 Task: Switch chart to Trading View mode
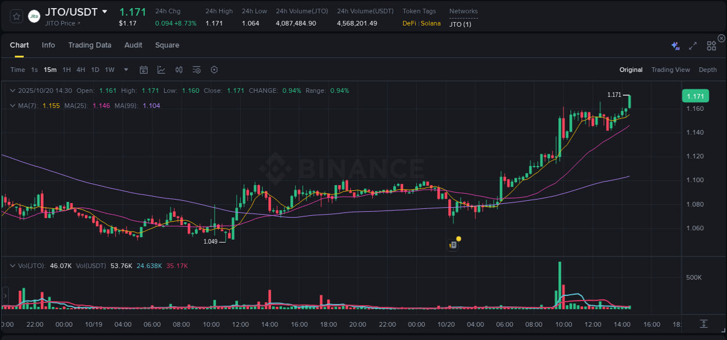pyautogui.click(x=671, y=70)
